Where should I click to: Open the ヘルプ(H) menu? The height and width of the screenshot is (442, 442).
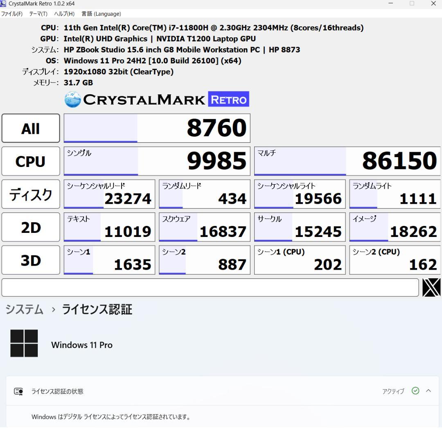63,14
